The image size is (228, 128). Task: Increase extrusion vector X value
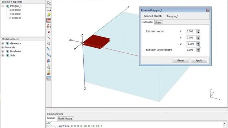[x=198, y=31]
